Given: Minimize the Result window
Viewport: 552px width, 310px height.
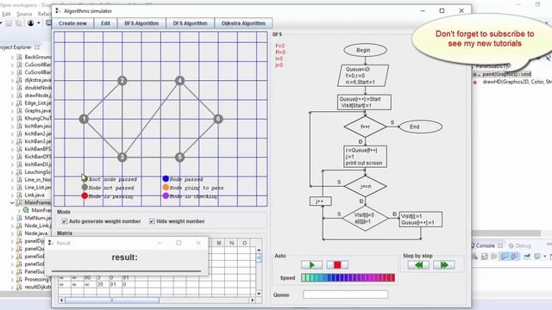Looking at the screenshot, I should pos(159,243).
